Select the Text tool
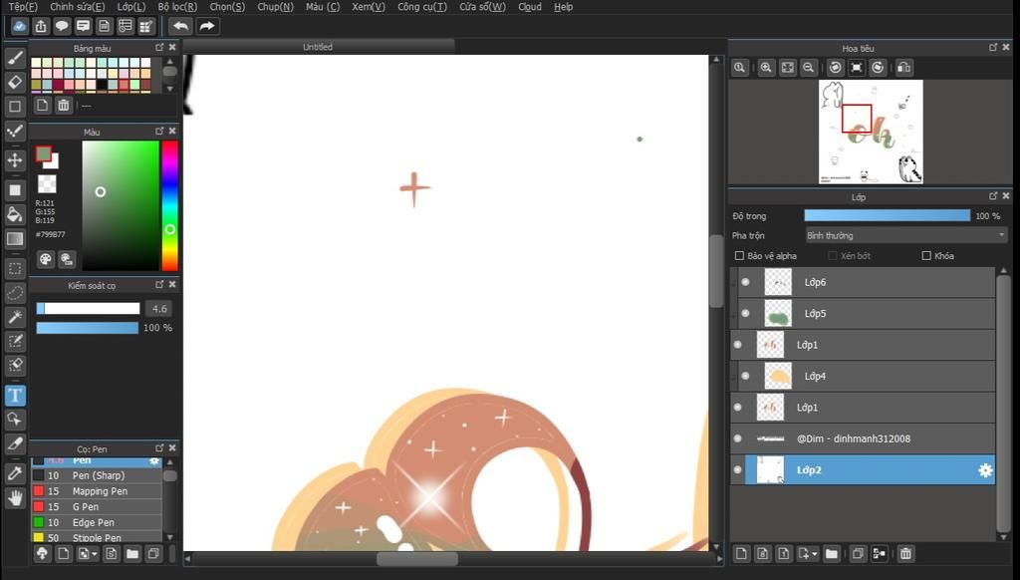This screenshot has height=580, width=1020. (x=15, y=395)
